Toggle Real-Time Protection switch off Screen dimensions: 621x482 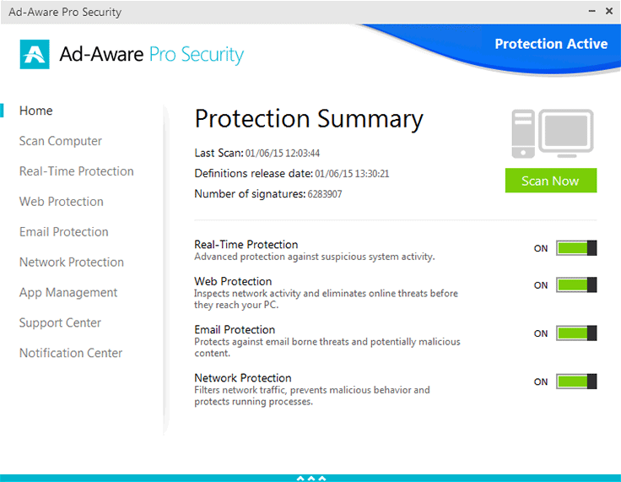[576, 248]
